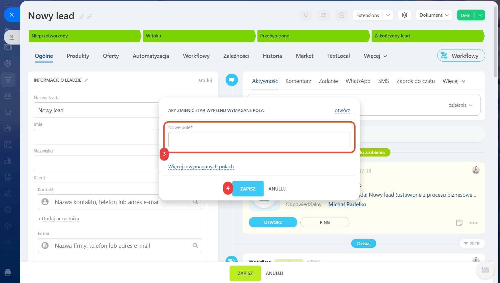The width and height of the screenshot is (500, 283).
Task: Click note icon on activity card
Action: click(459, 223)
